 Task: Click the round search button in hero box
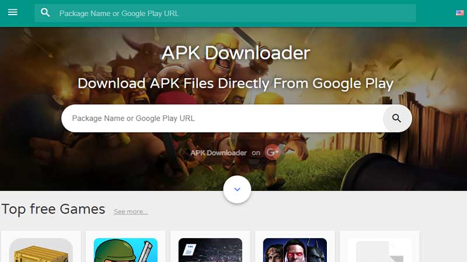(396, 118)
